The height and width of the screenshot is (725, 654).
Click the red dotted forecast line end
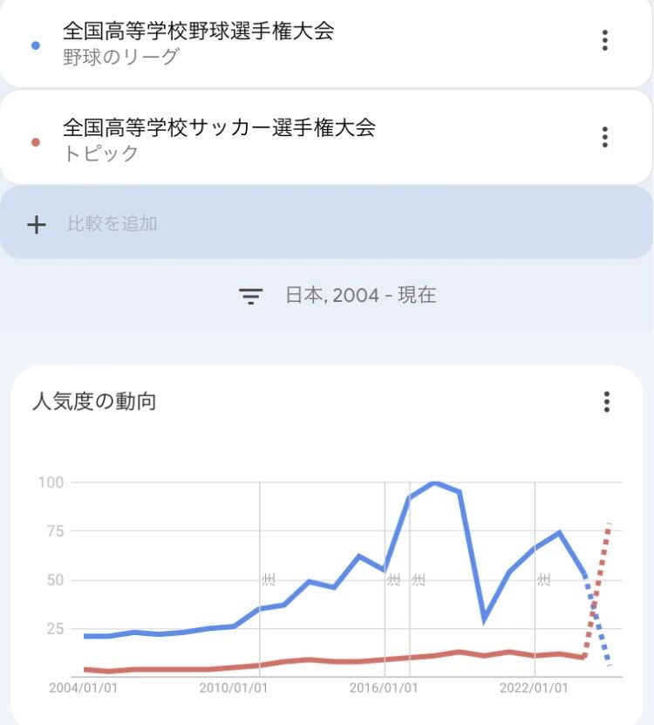609,525
